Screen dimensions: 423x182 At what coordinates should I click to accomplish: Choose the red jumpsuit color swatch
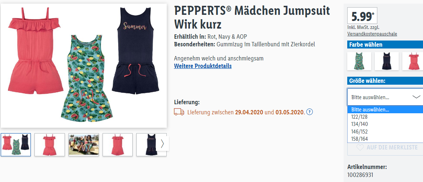(413, 61)
